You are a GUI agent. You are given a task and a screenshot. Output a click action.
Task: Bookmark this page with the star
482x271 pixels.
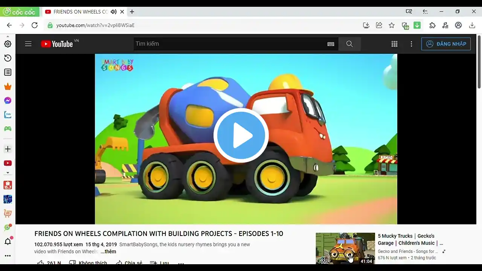(x=392, y=25)
